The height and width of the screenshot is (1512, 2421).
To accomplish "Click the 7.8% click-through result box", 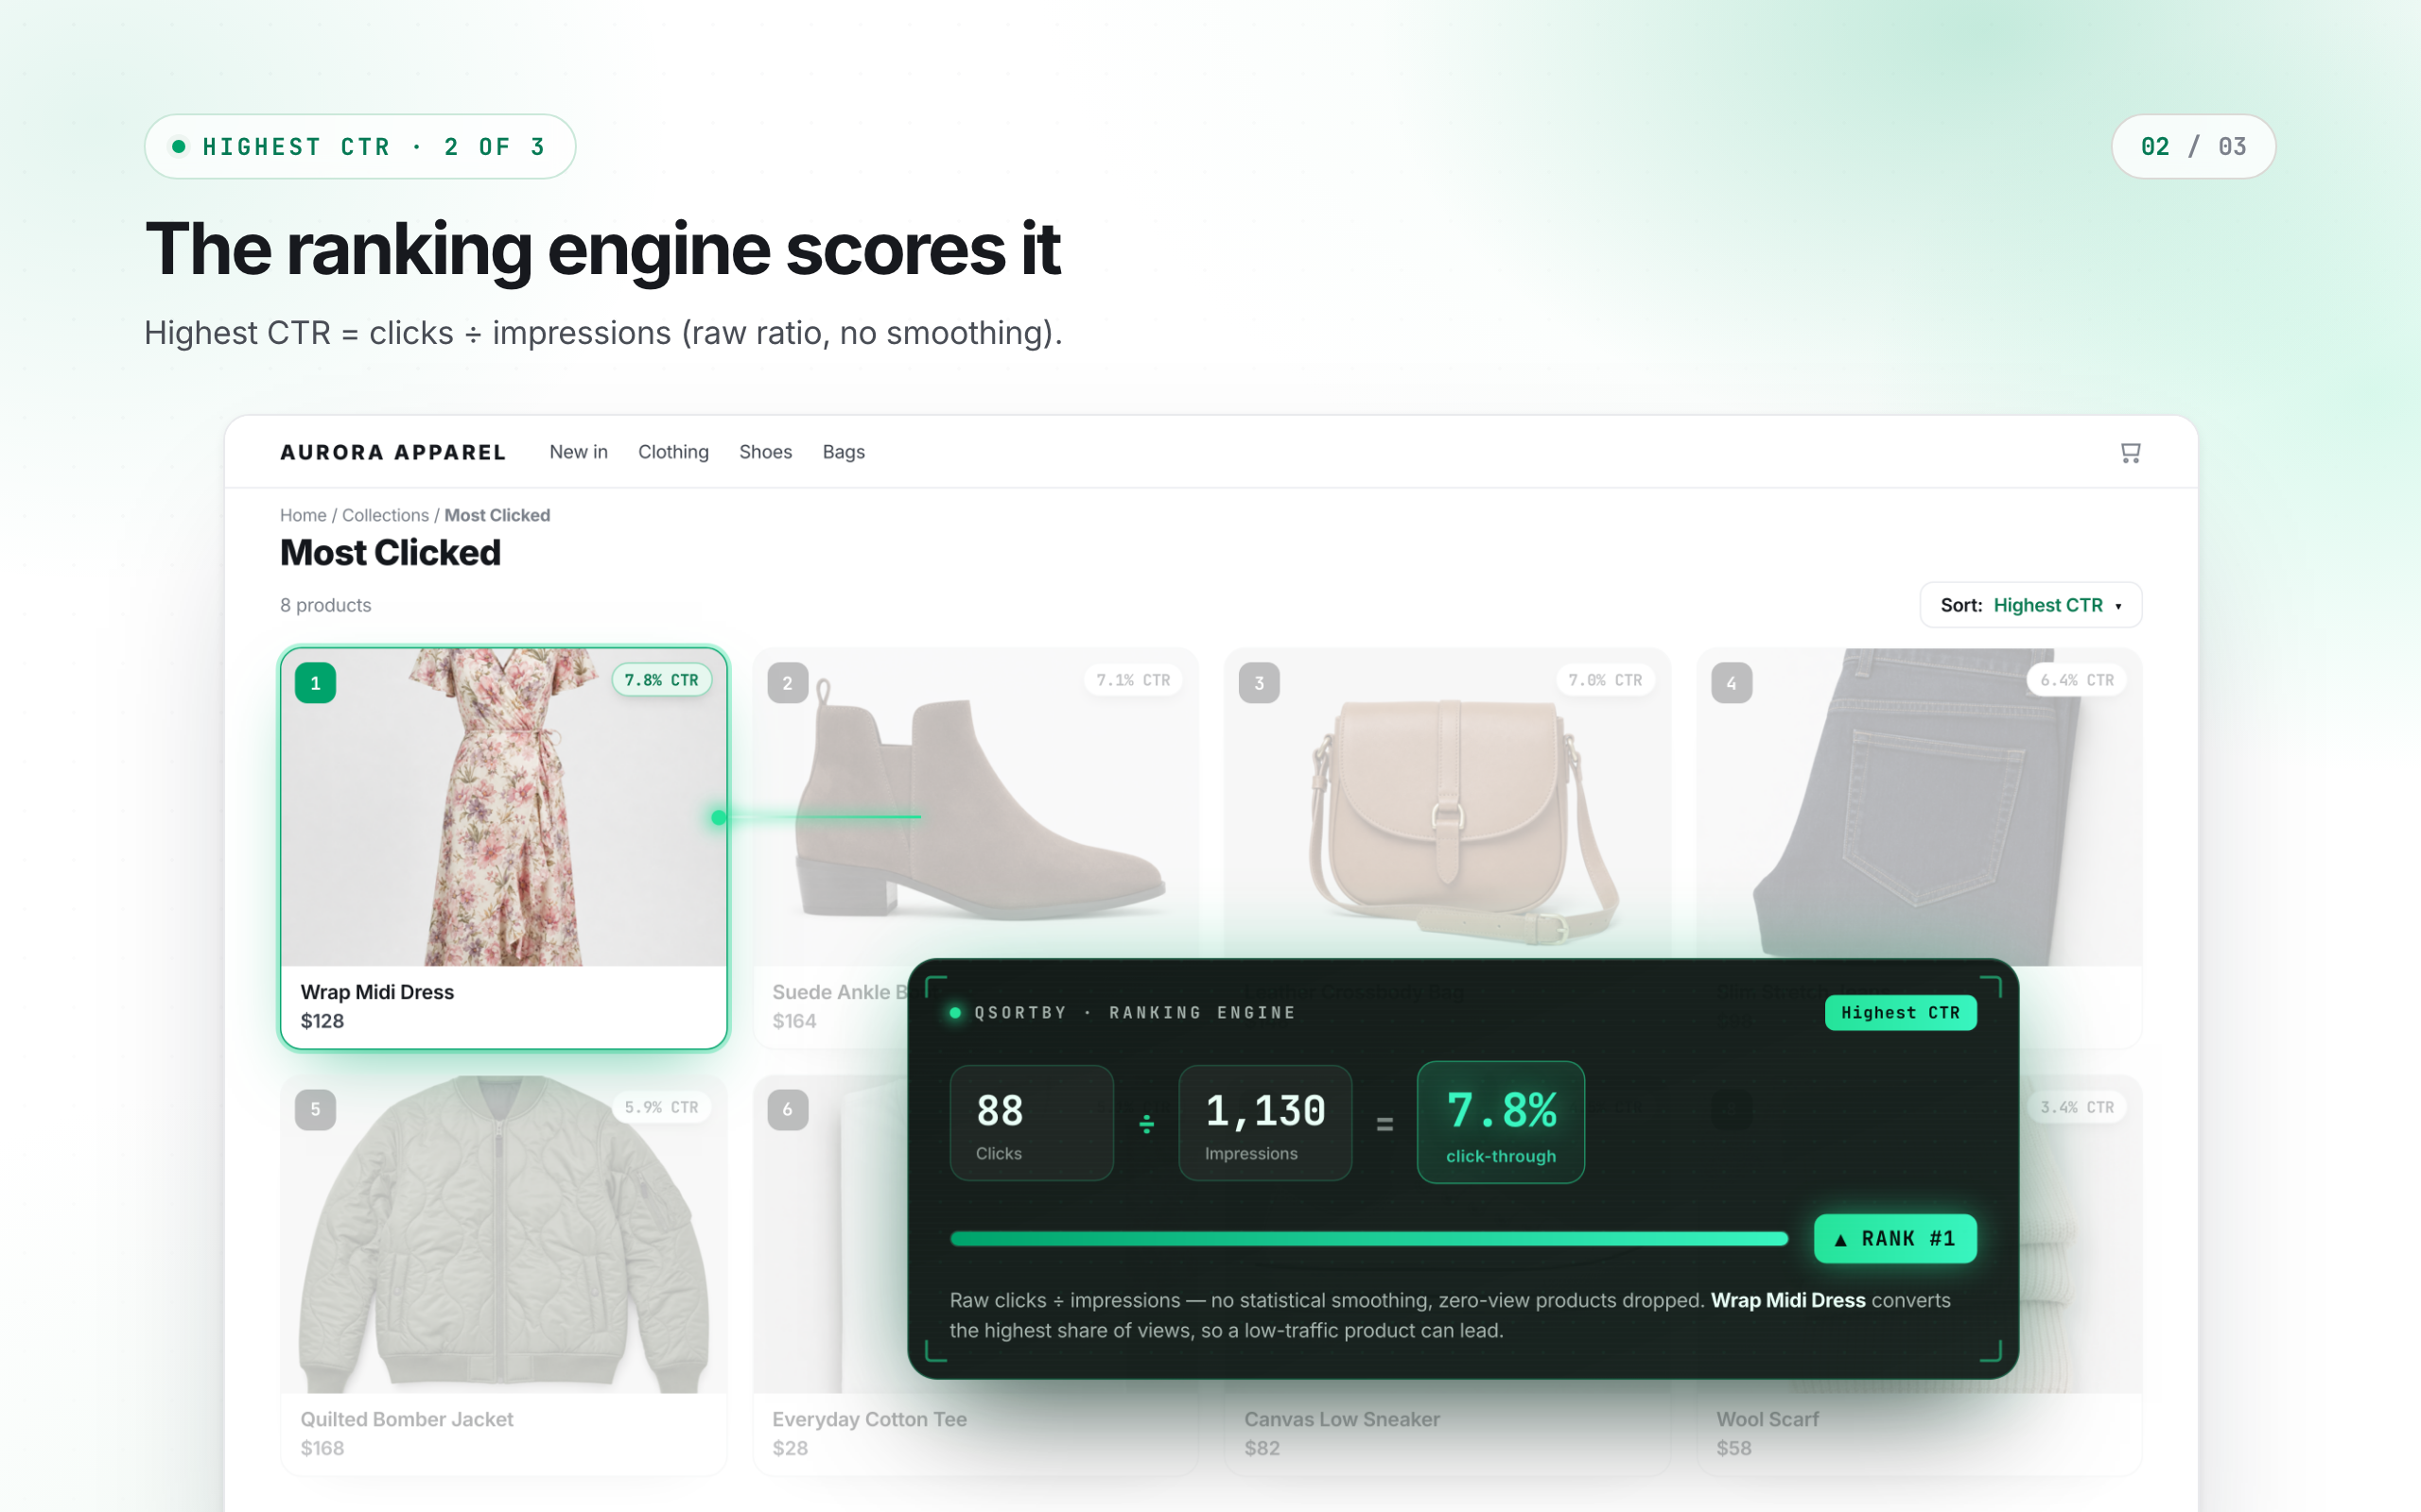I will click(x=1501, y=1123).
